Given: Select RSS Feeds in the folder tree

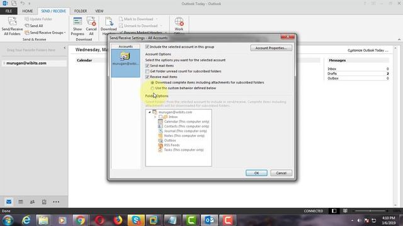Looking at the screenshot, I should click(x=172, y=145).
